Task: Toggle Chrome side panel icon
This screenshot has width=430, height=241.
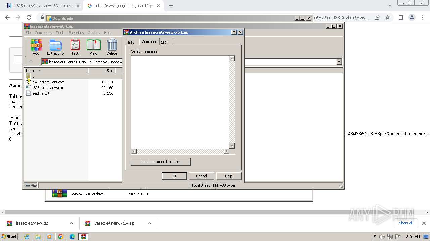Action: click(x=401, y=18)
